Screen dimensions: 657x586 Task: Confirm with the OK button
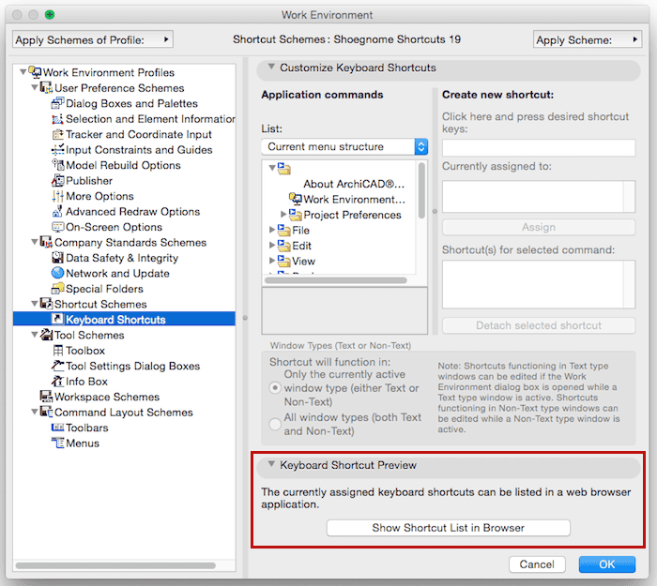coord(606,564)
